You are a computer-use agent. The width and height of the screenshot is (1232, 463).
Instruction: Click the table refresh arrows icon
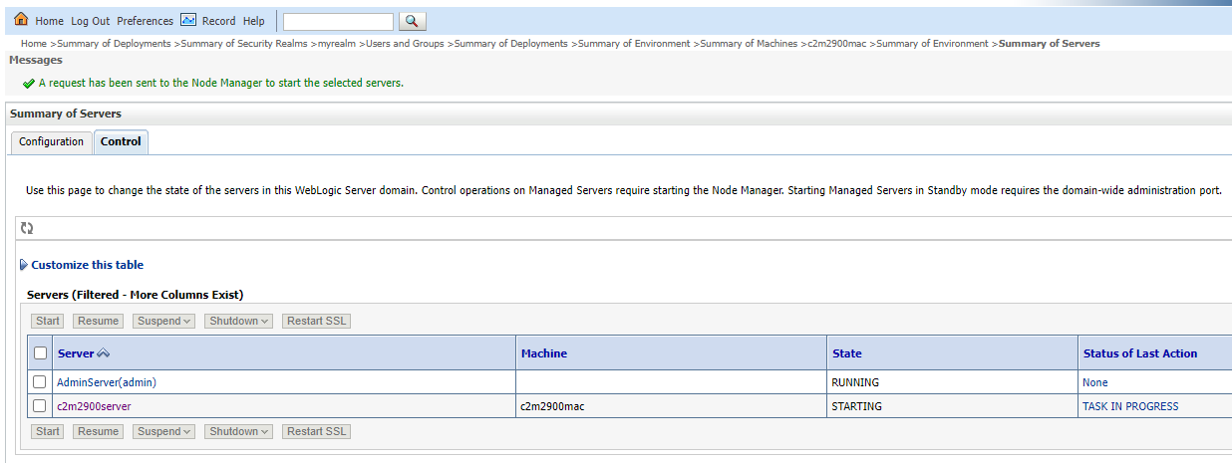point(27,228)
